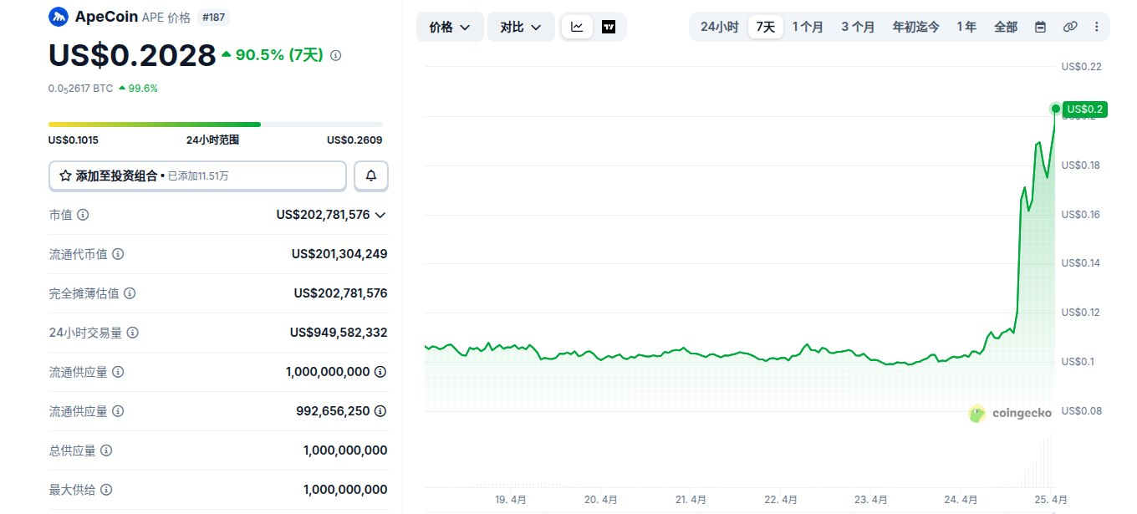The width and height of the screenshot is (1137, 514).
Task: Click the info icon next to 1,000,000,000 circulating supply value
Action: 380,372
